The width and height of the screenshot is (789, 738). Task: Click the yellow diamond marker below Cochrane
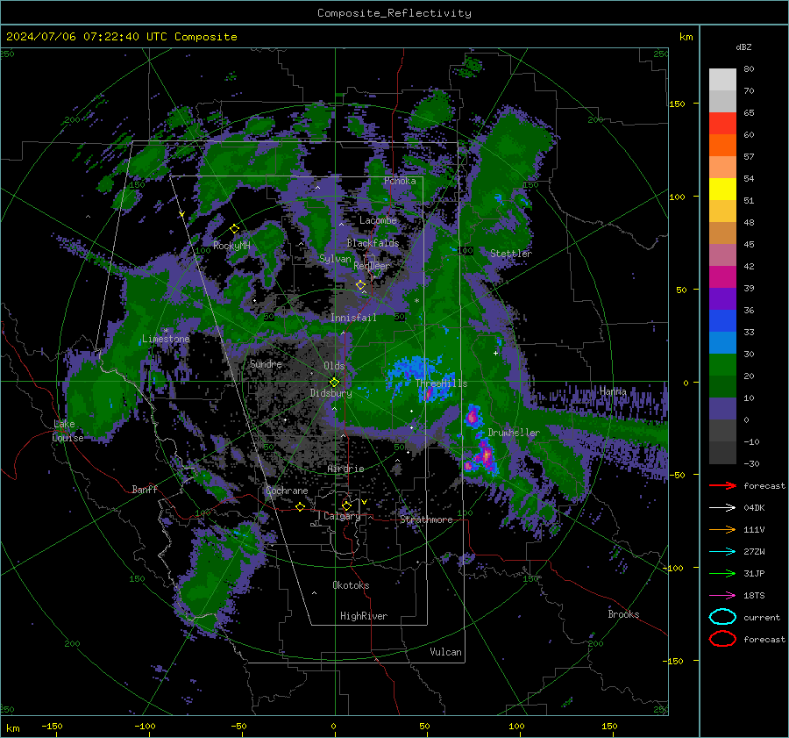tap(301, 506)
